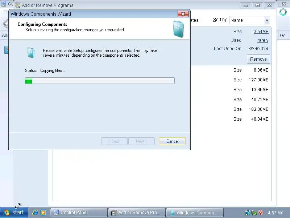This screenshot has height=218, width=290.
Task: Click the Status: Copying files text
Action: click(45, 70)
